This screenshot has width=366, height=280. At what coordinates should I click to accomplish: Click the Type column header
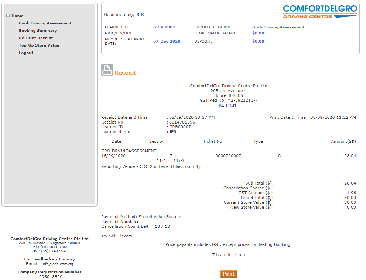tap(259, 141)
